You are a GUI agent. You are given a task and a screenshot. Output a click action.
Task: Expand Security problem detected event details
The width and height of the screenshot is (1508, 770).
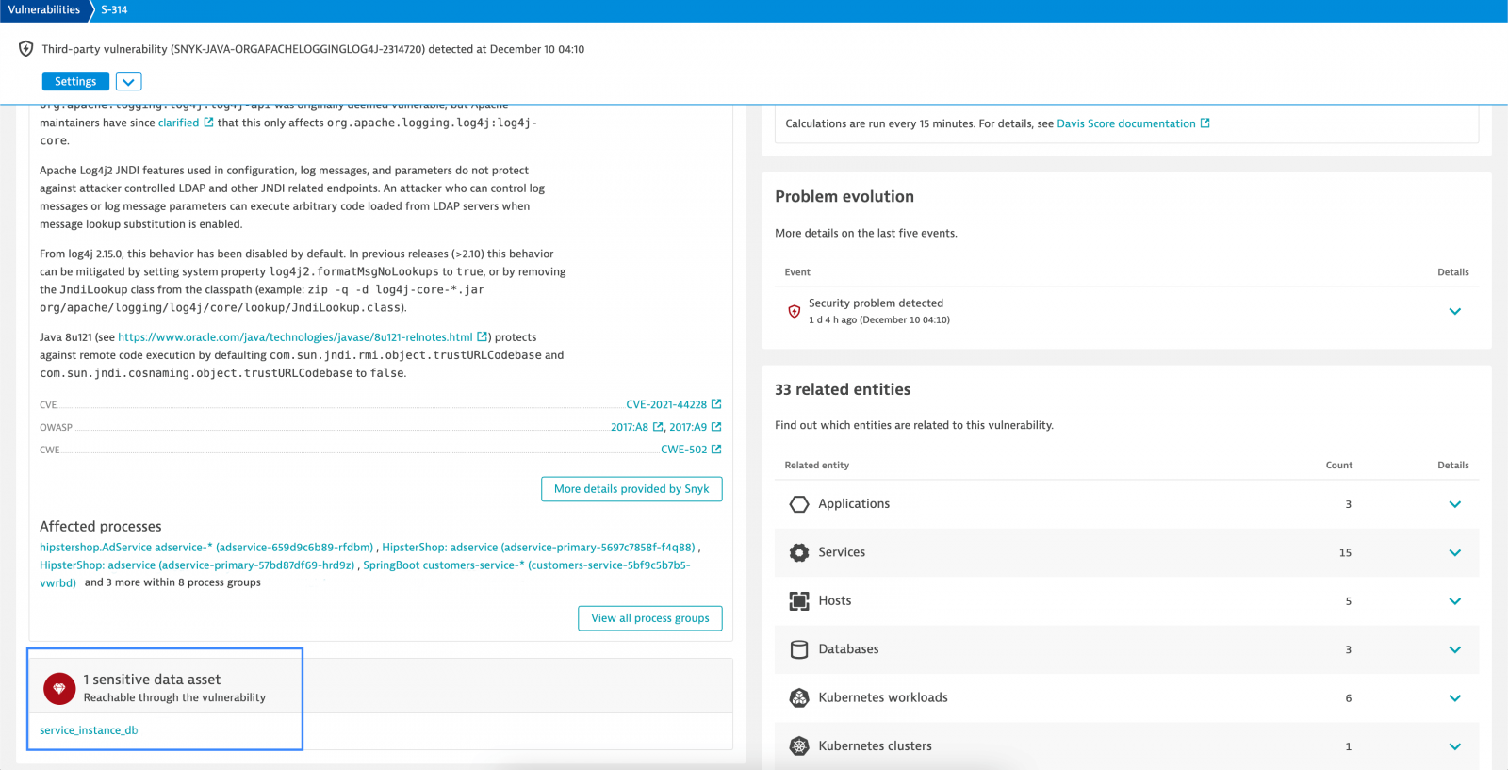1454,311
